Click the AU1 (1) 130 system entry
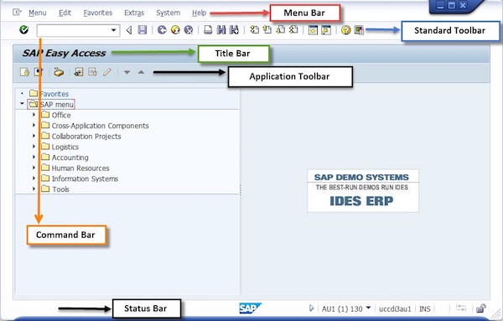503x321 pixels. pyautogui.click(x=342, y=308)
